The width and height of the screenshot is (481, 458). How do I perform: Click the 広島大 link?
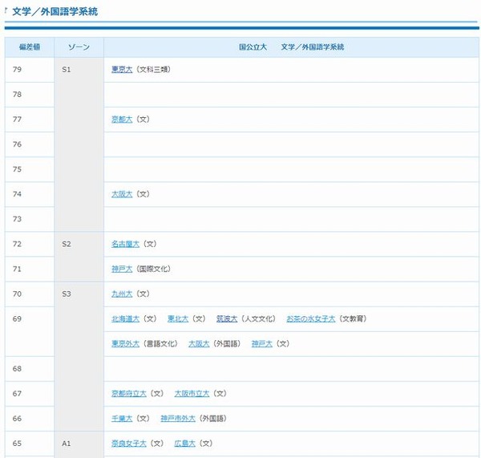coord(184,444)
